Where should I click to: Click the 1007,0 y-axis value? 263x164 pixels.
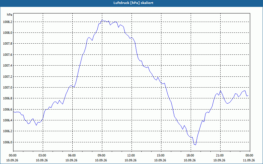pyautogui.click(x=8, y=88)
